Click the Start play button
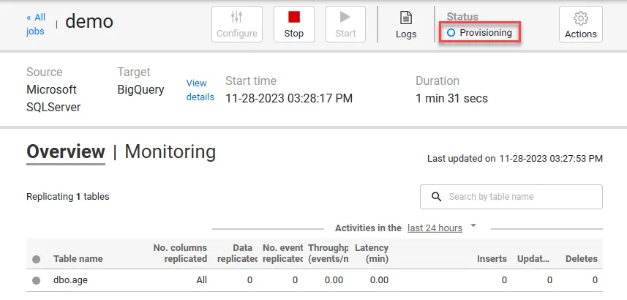Image resolution: width=627 pixels, height=300 pixels. coord(345,24)
